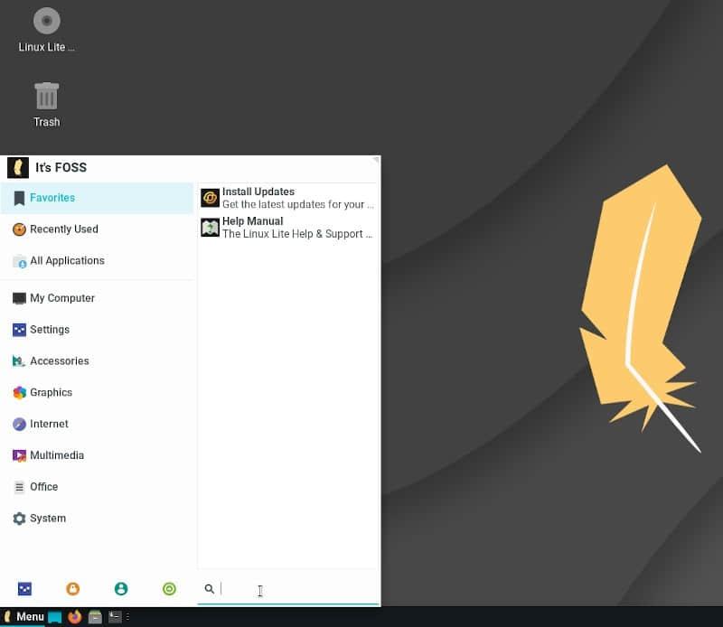This screenshot has width=723, height=627.
Task: Open Install Updates from Favorites
Action: tap(287, 198)
